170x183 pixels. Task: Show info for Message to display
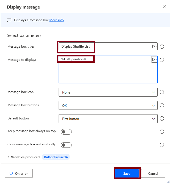[162, 60]
